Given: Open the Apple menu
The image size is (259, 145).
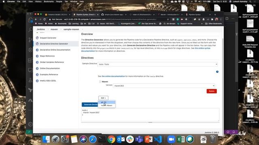Looking at the screenshot, I should [4, 2].
